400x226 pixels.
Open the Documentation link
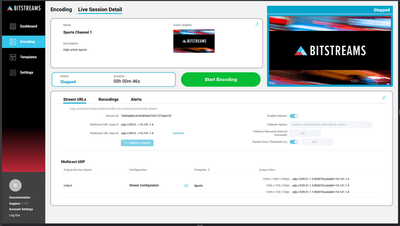pos(20,198)
